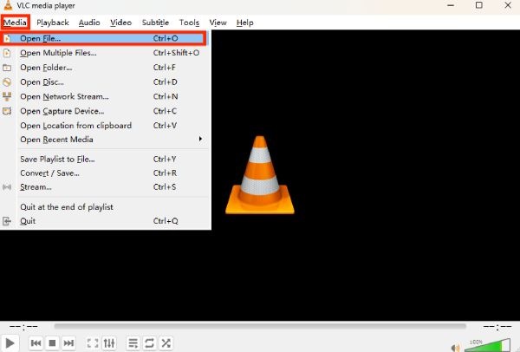
Task: Toggle random shuffle playback
Action: tap(166, 343)
